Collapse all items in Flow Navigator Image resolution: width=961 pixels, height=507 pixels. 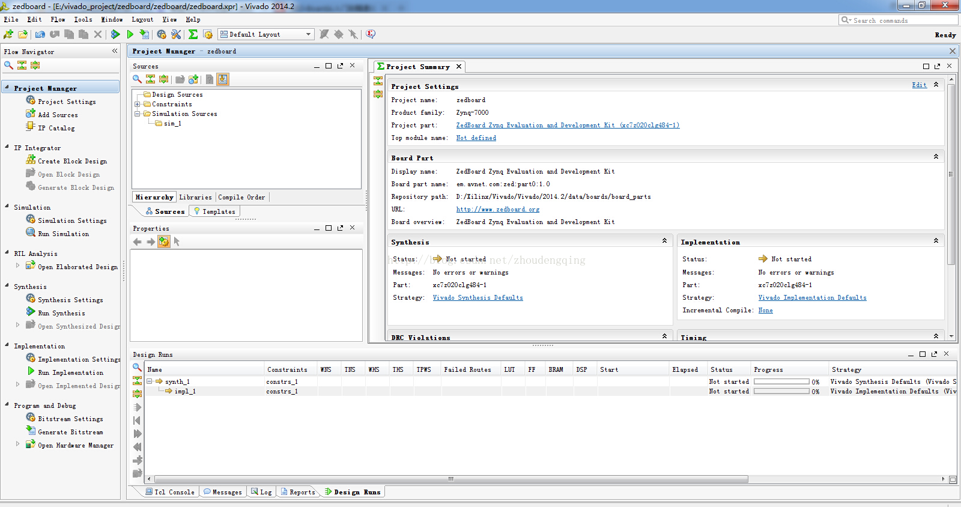[x=22, y=65]
